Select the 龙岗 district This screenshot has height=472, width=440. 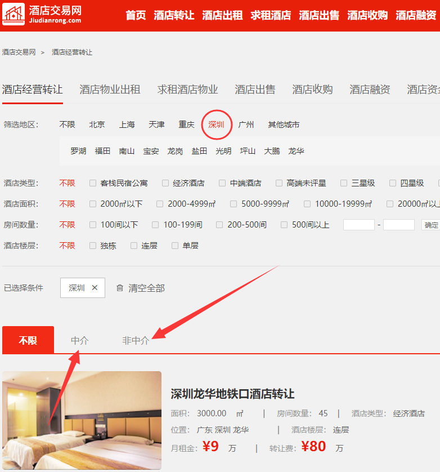coord(175,151)
